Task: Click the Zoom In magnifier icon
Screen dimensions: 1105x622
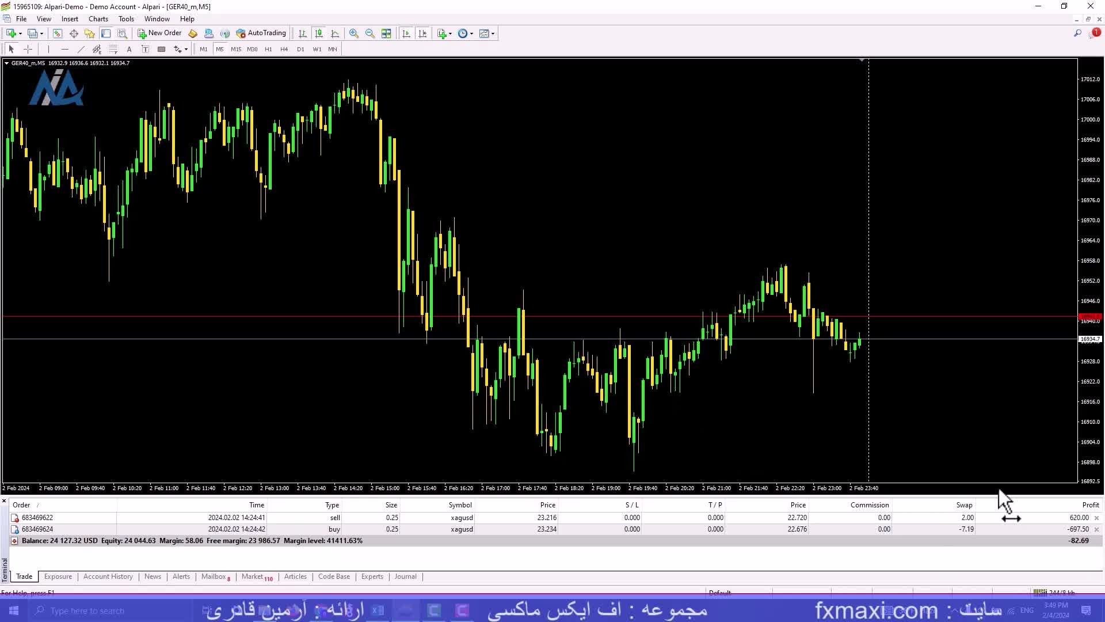Action: coord(354,33)
